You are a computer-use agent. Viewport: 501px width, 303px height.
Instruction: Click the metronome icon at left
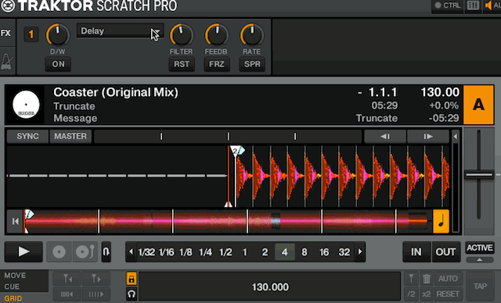tap(7, 61)
